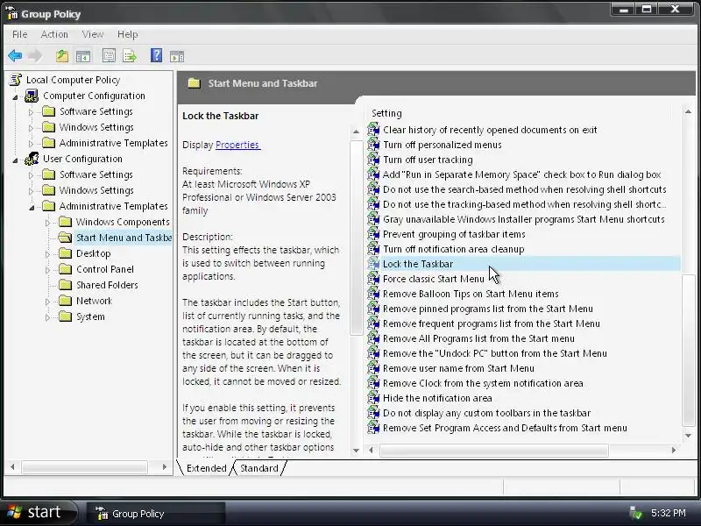Expand Windows Settings under Computer Configuration
The height and width of the screenshot is (526, 701).
tap(31, 128)
